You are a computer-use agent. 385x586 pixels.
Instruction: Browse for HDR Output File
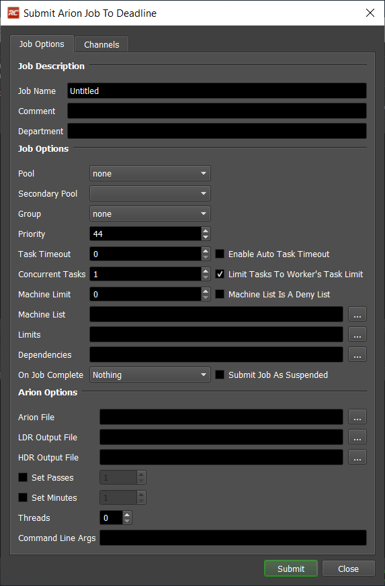pyautogui.click(x=357, y=457)
